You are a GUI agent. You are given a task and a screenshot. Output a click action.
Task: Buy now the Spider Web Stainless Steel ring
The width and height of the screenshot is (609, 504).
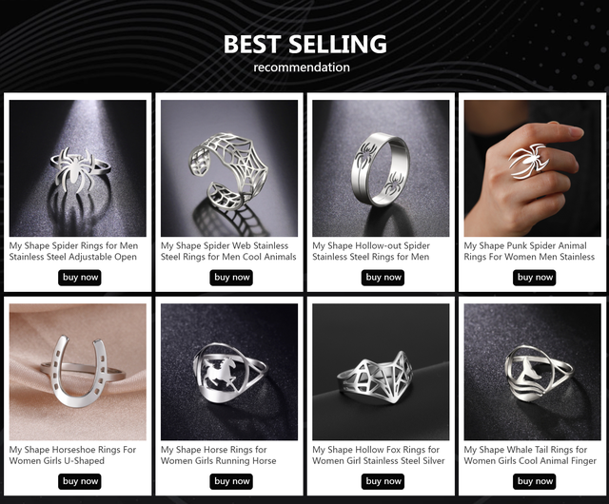pos(231,278)
